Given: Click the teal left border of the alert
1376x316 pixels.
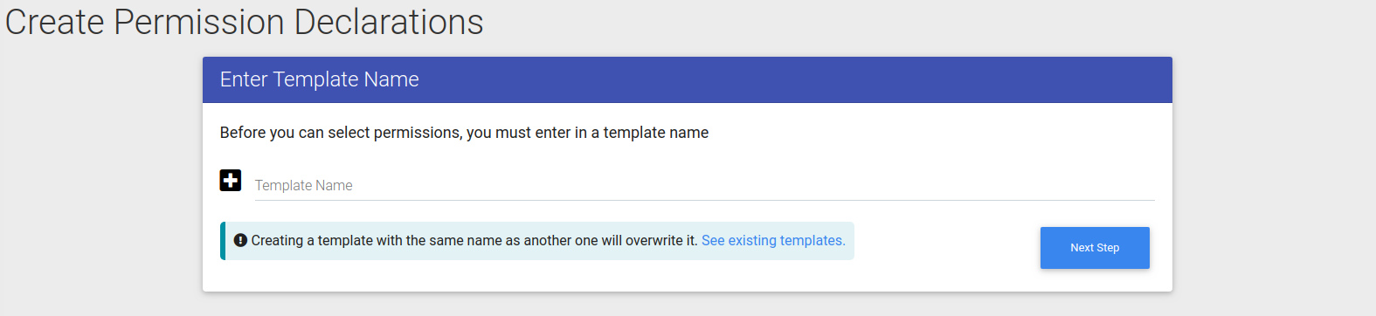Looking at the screenshot, I should click(223, 241).
